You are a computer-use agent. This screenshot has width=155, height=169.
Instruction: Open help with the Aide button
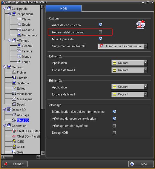(x=141, y=164)
